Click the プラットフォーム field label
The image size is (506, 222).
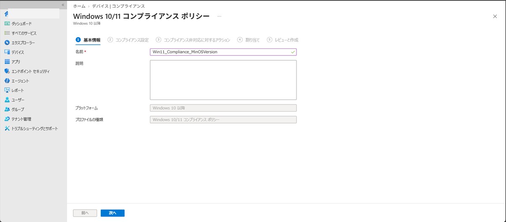tap(86, 108)
